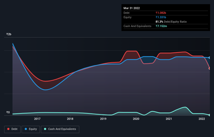The image size is (214, 137).
Task: Toggle Cash And Equivalents legend button
Action: (60, 129)
